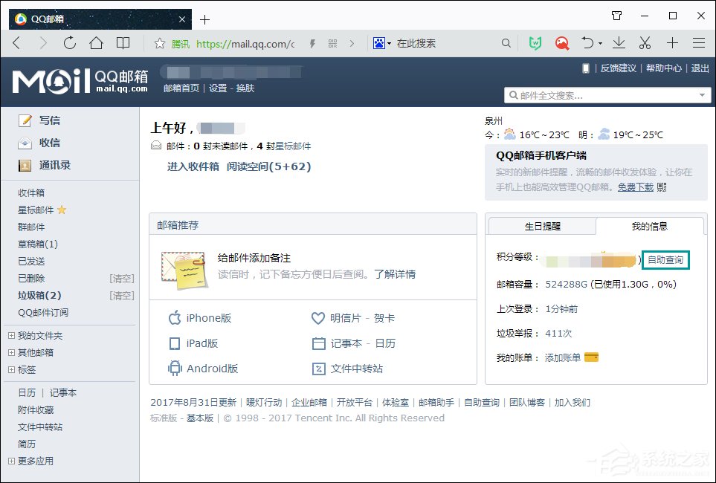Click the iPhone版 phone icon
716x483 pixels.
[174, 317]
